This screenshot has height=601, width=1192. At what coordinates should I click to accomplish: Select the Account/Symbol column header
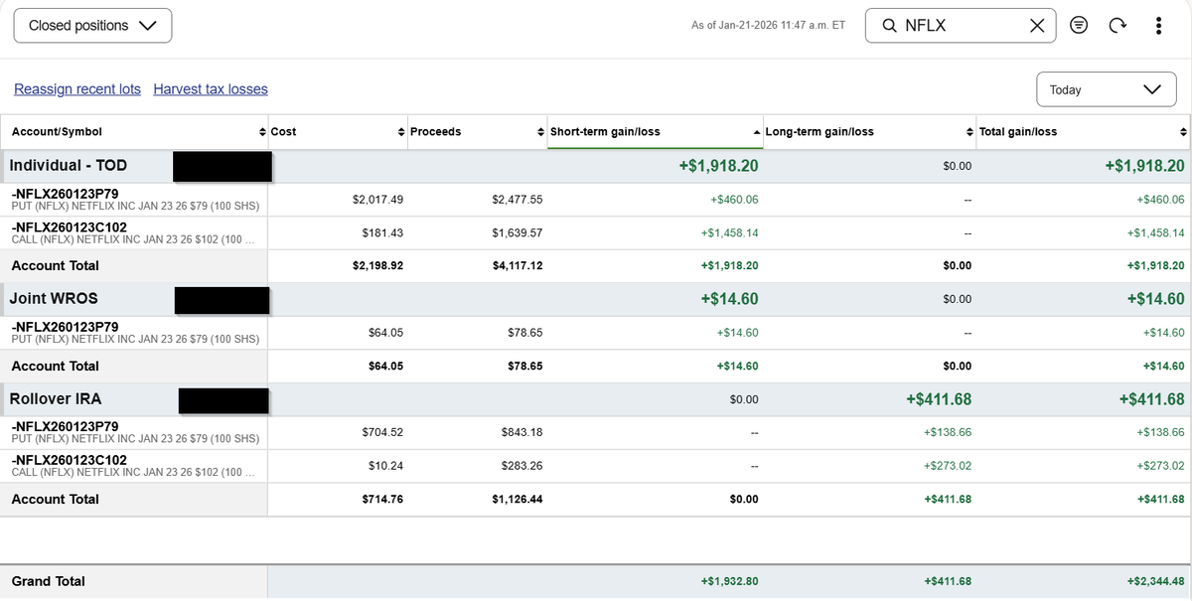[134, 131]
